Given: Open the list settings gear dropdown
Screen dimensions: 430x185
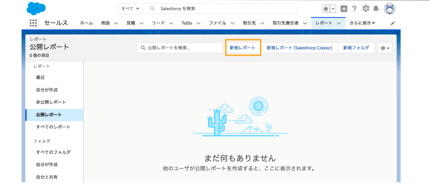Looking at the screenshot, I should pyautogui.click(x=385, y=48).
